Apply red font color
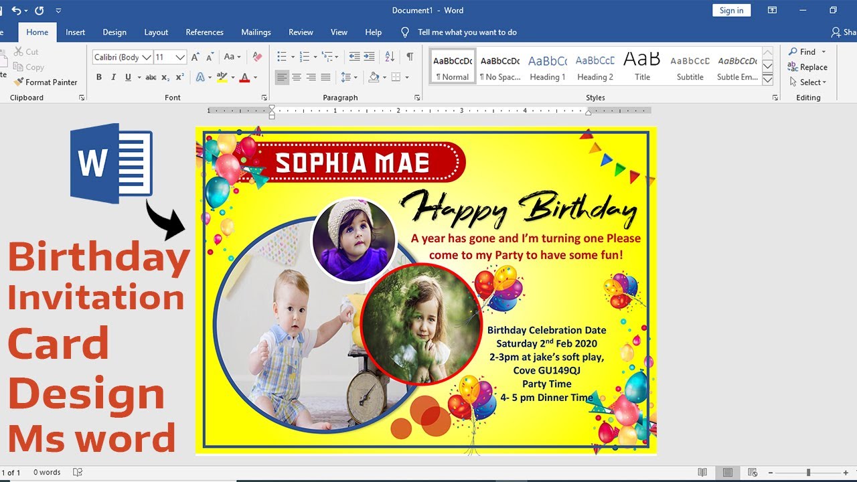857x482 pixels. point(244,77)
